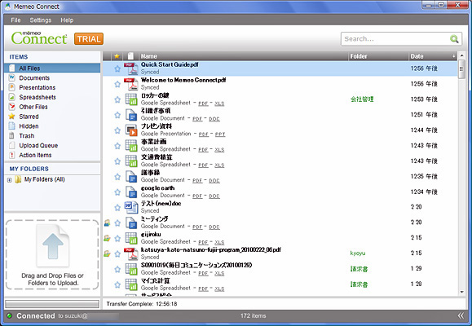This screenshot has height=326, width=472.
Task: Select the My Folders (All) item
Action: 44,179
